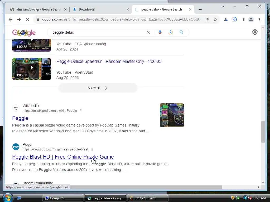Open more options for the Wikipedia result
270x202 pixels.
coord(81,111)
